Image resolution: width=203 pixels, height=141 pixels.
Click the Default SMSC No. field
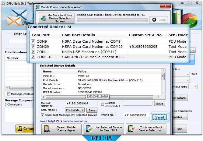coord(81,103)
